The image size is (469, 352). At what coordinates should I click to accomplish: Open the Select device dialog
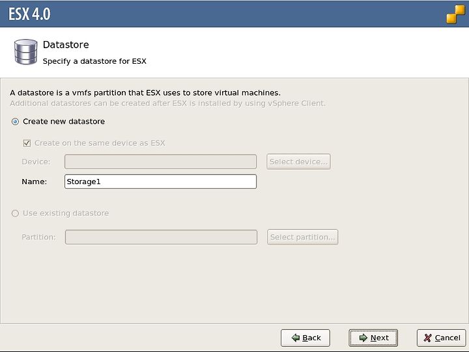click(x=298, y=161)
